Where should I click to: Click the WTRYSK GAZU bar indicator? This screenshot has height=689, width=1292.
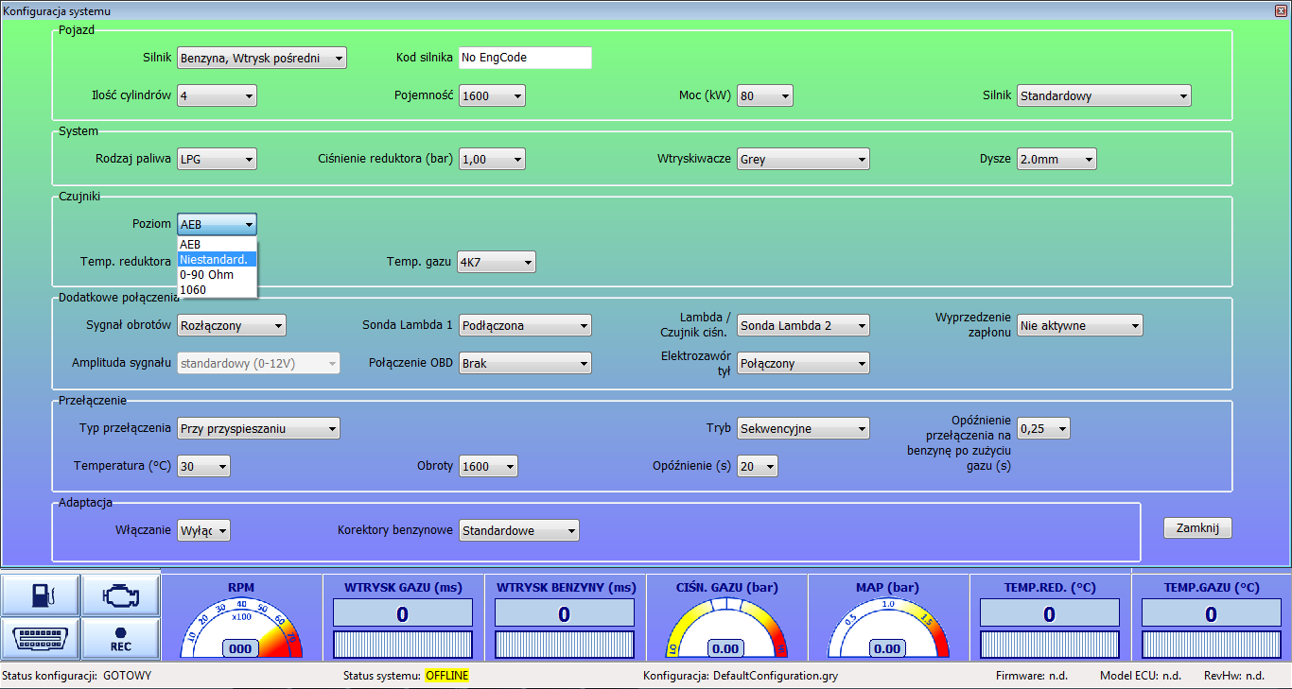(x=402, y=645)
